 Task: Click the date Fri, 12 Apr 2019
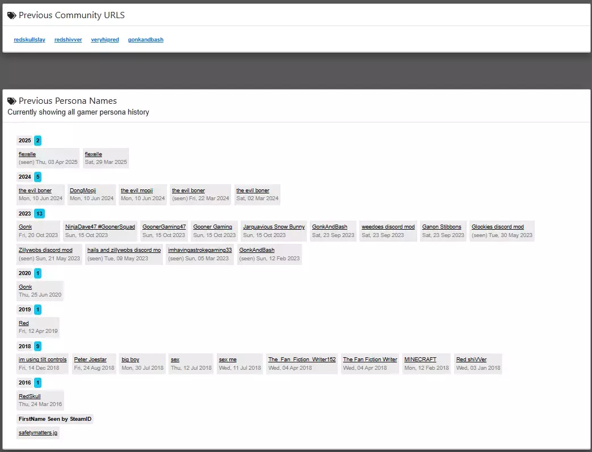point(38,331)
